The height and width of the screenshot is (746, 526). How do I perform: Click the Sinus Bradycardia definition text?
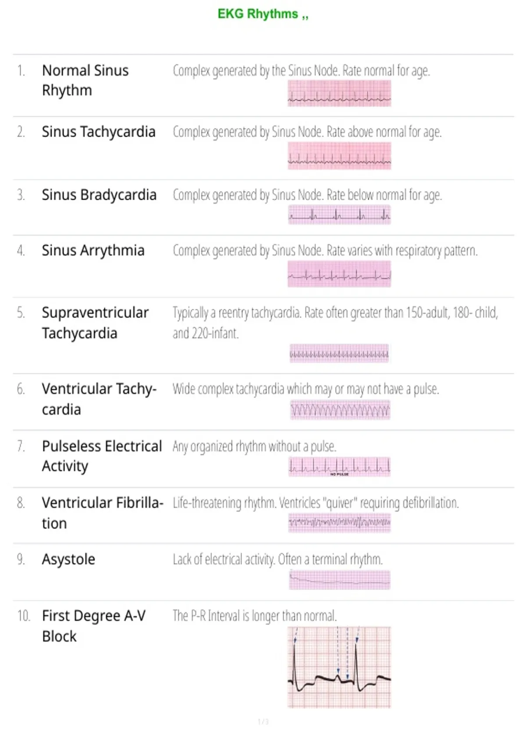[307, 195]
